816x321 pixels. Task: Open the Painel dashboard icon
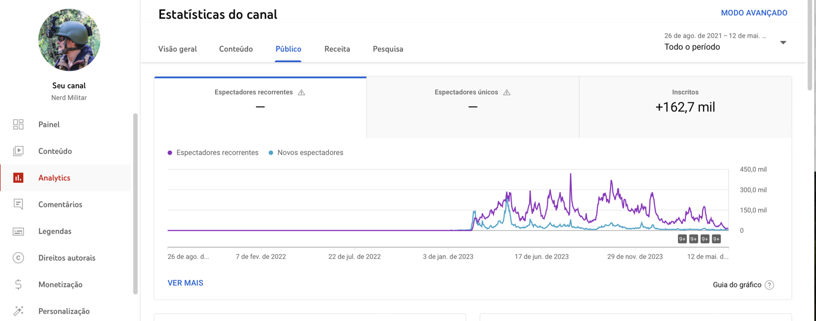pos(18,125)
